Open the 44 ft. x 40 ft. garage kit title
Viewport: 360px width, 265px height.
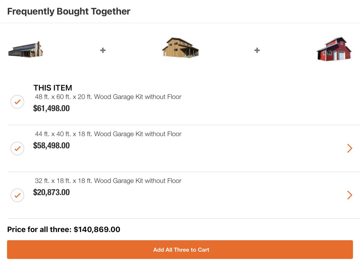pos(108,134)
